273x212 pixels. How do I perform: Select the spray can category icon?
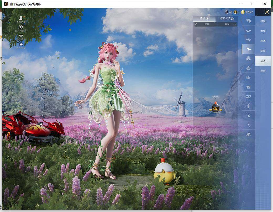(248, 106)
